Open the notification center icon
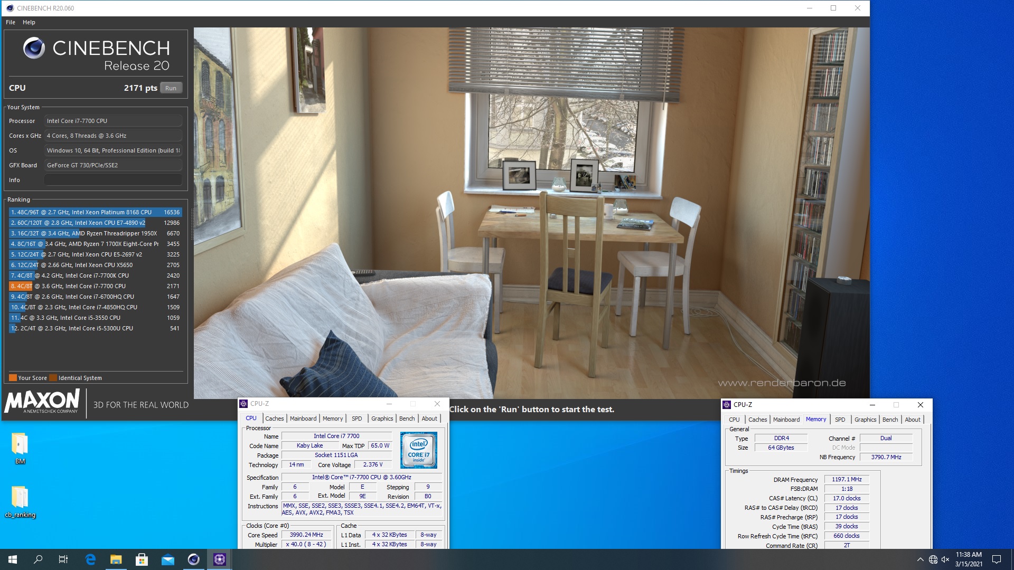The image size is (1014, 570). [997, 559]
